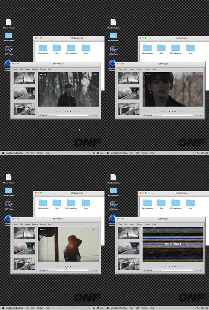
Task: Click the No Signal video display
Action: [x=173, y=244]
